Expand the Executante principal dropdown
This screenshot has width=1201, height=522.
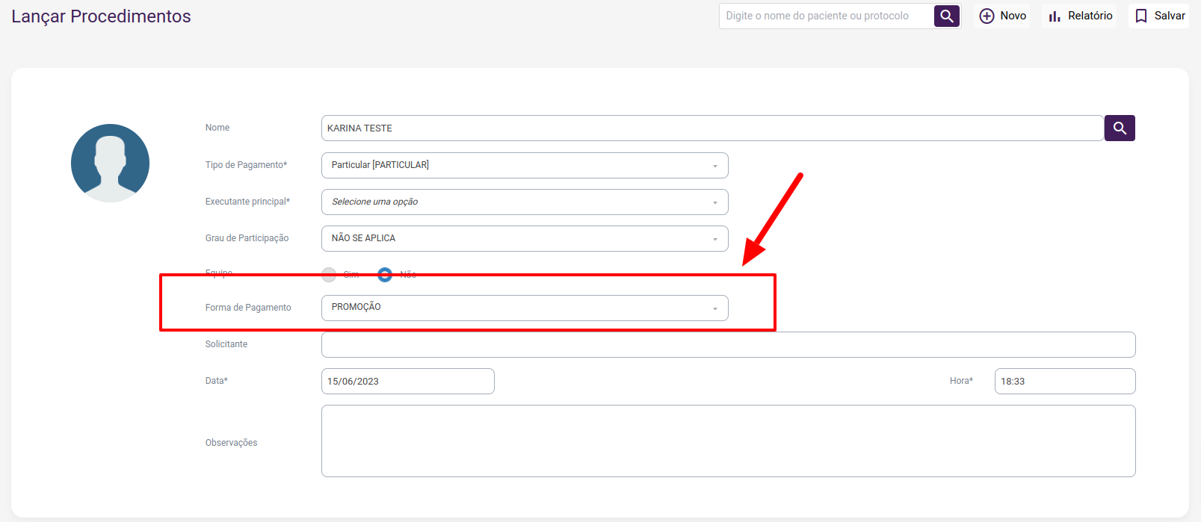[525, 202]
